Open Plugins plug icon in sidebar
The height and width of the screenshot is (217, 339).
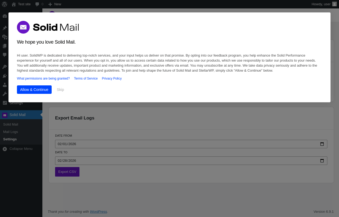[x=5, y=76]
